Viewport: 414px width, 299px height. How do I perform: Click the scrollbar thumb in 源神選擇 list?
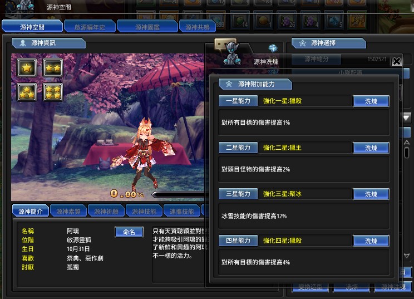click(407, 153)
